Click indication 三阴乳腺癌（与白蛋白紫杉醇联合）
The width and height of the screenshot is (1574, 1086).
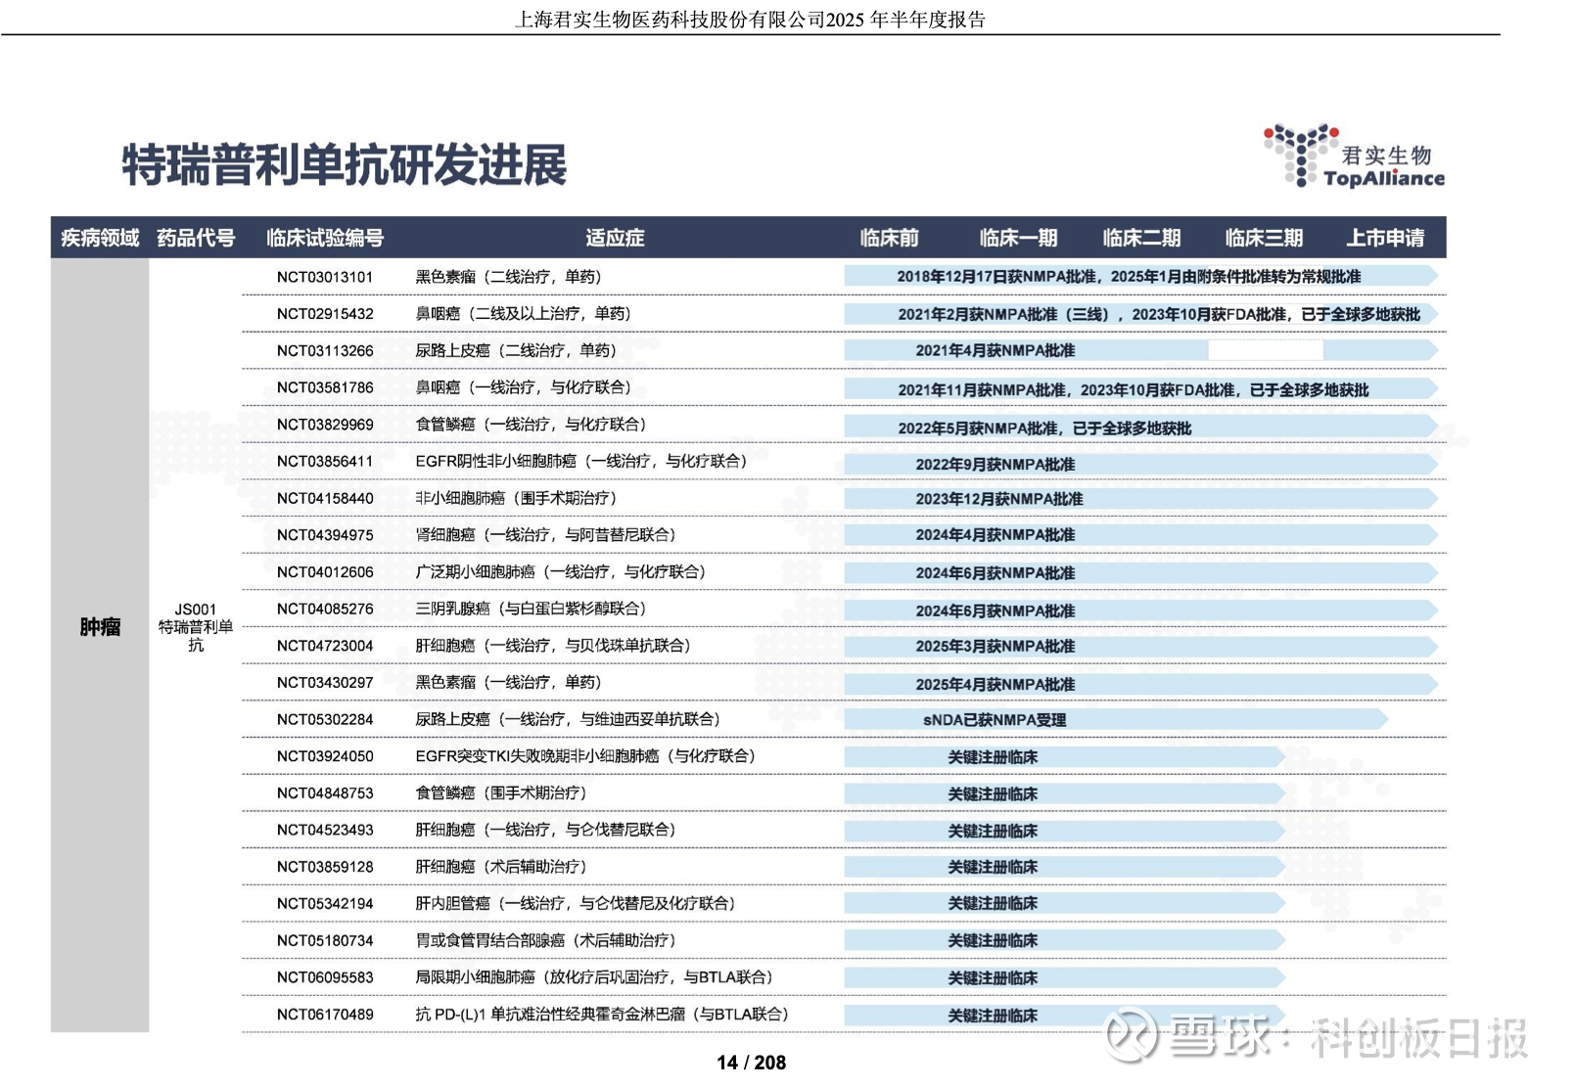(x=532, y=609)
